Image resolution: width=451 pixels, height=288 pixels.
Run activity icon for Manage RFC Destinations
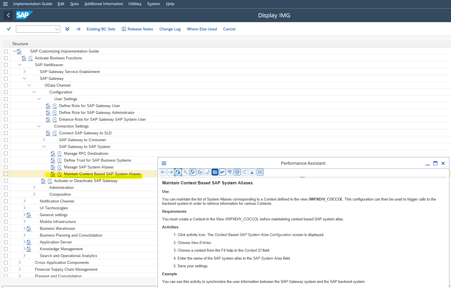[x=60, y=153]
